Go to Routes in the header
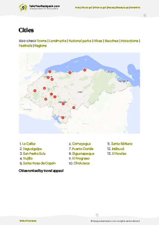This screenshot has height=225, width=159. [x=111, y=8]
